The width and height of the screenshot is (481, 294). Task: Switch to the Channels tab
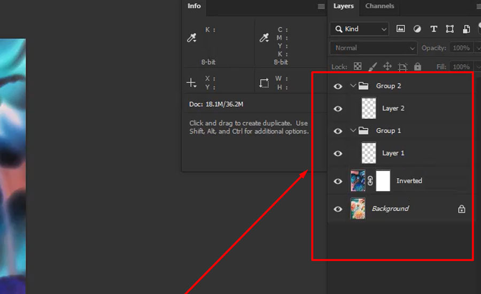[x=379, y=6]
